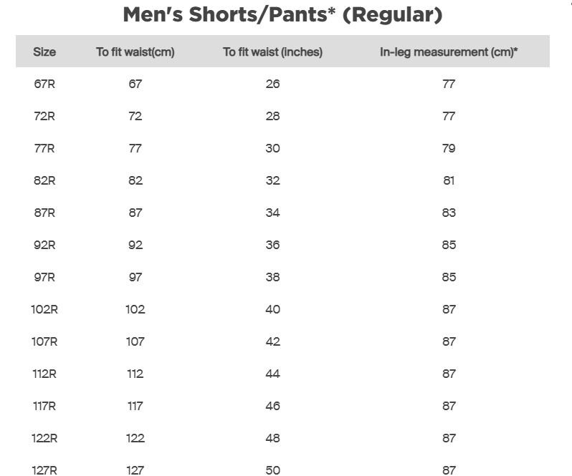Select the To fit waist(cm) header

click(135, 52)
